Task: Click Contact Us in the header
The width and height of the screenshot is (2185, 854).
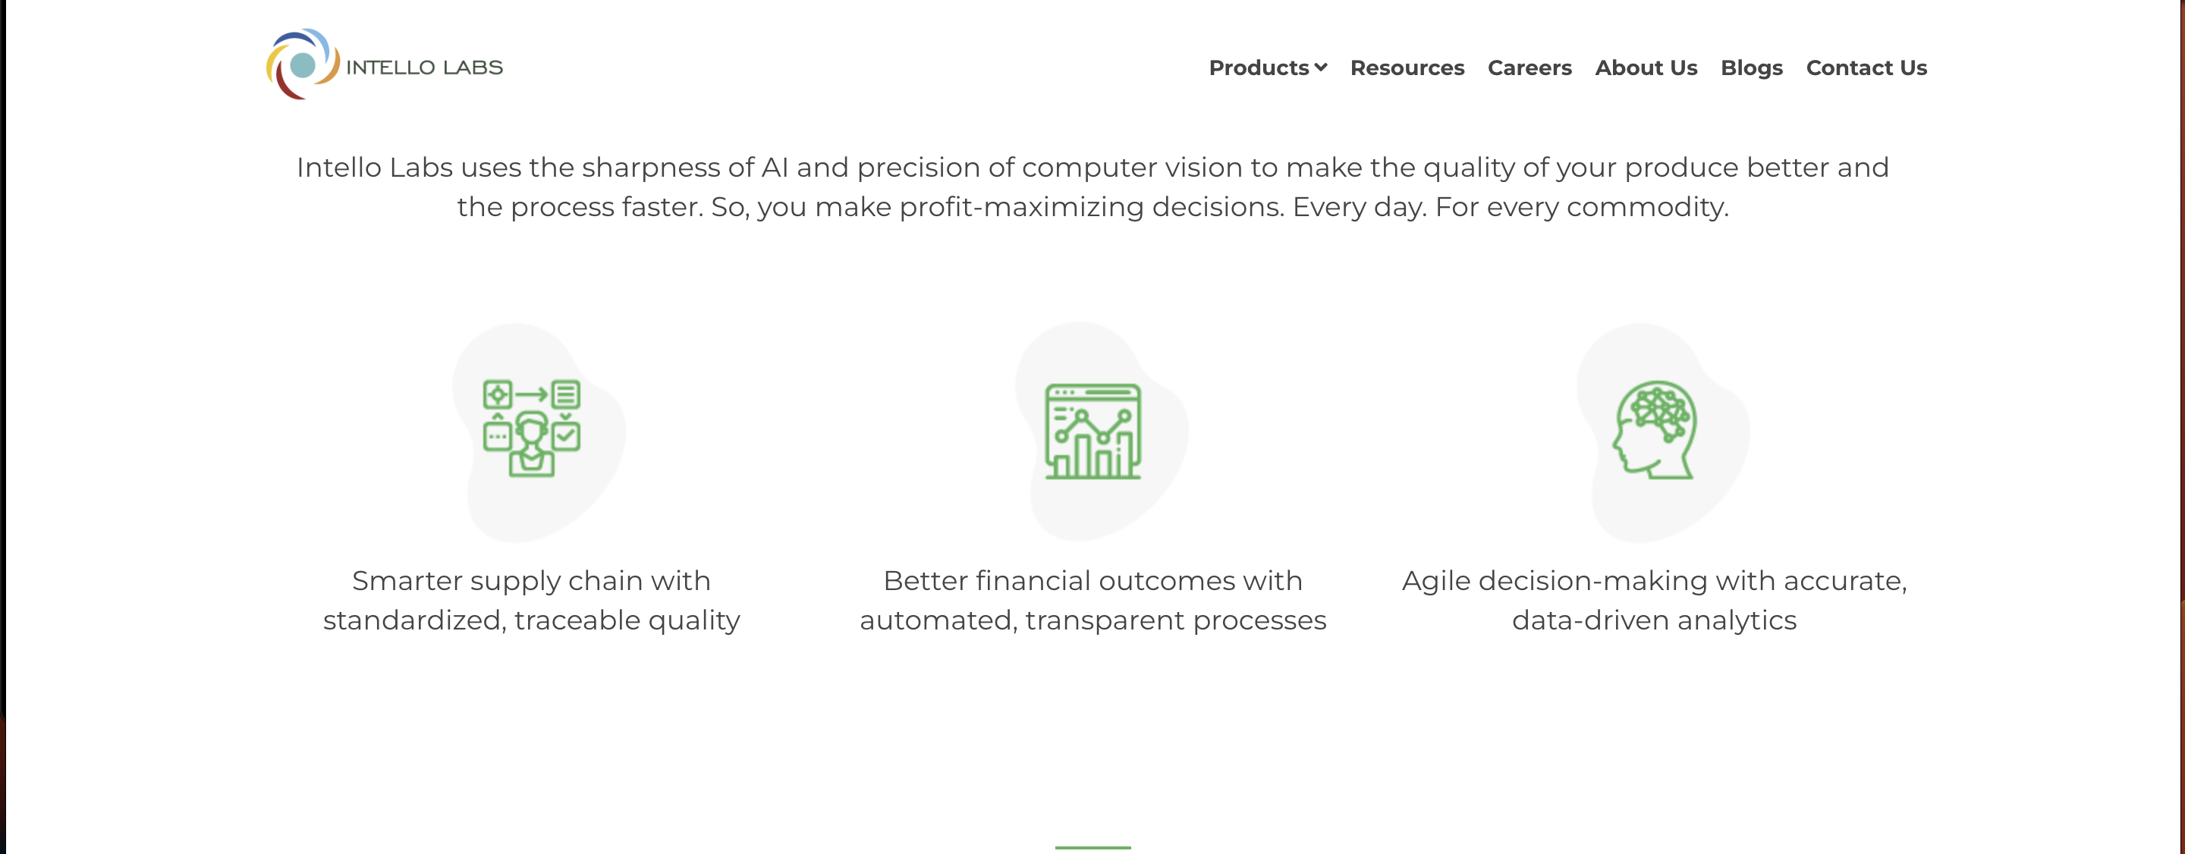Action: (1866, 68)
